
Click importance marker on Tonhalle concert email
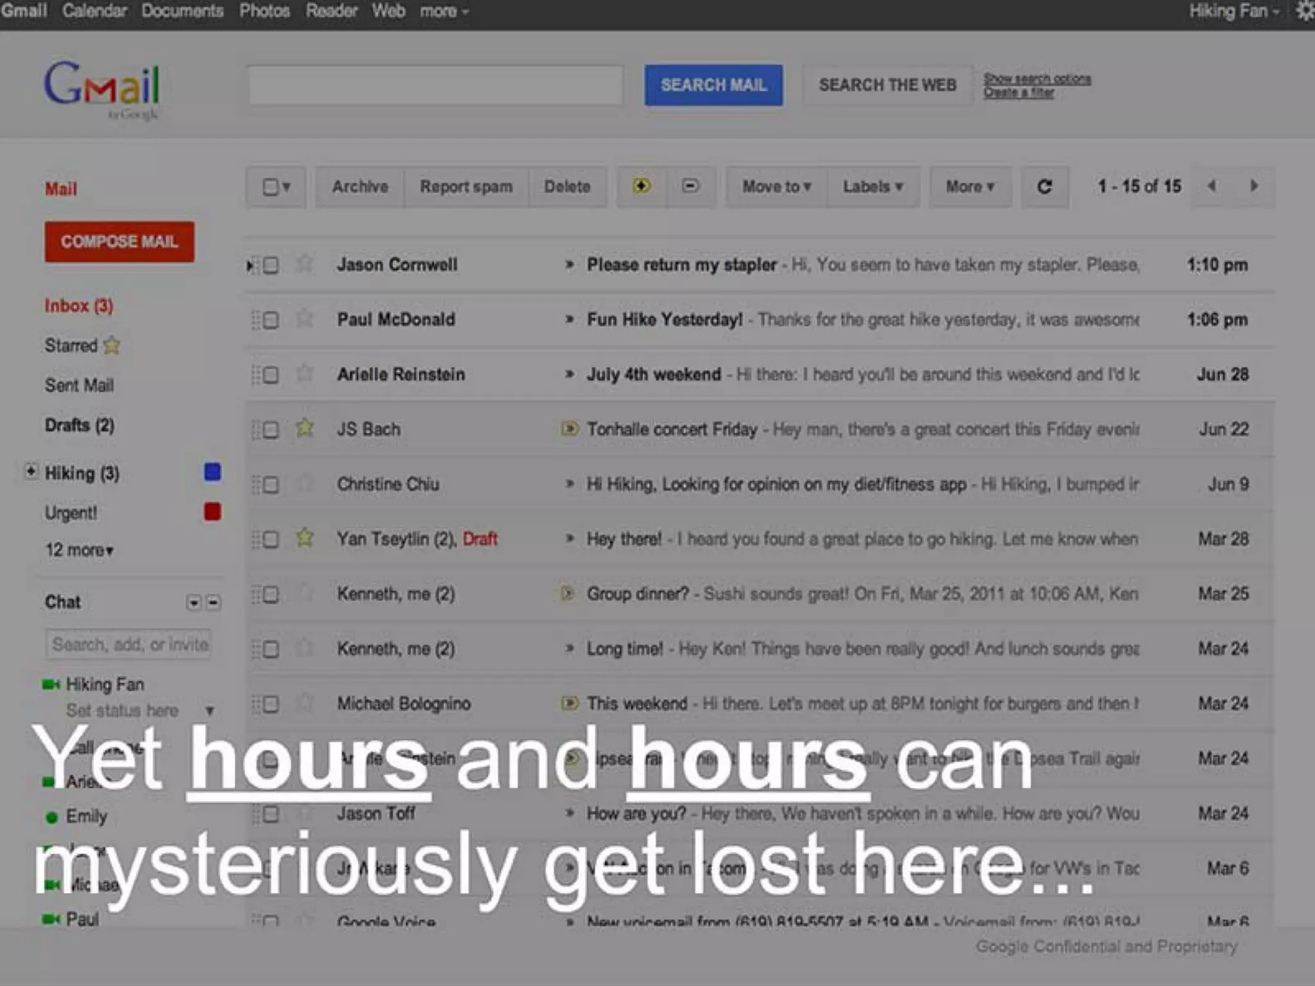click(x=570, y=428)
